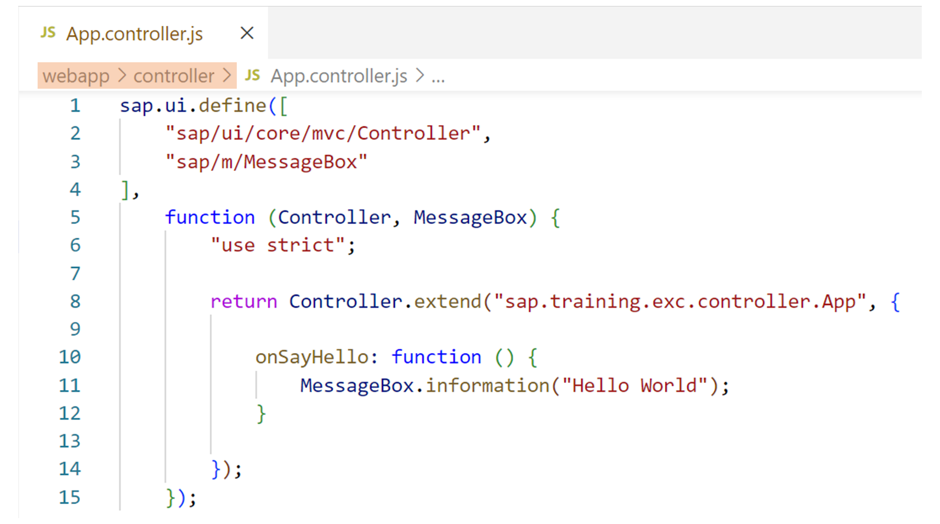The image size is (940, 524).
Task: Click the return keyword on line 8
Action: 244,301
